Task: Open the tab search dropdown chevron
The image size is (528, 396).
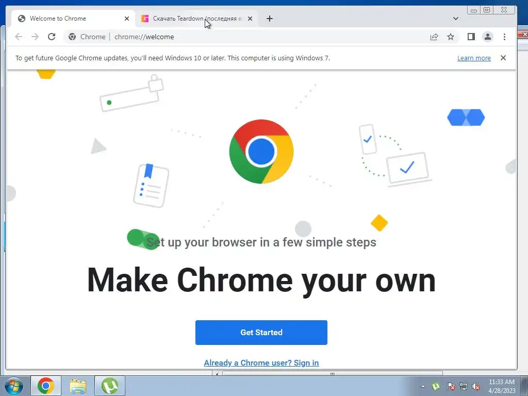Action: point(456,19)
